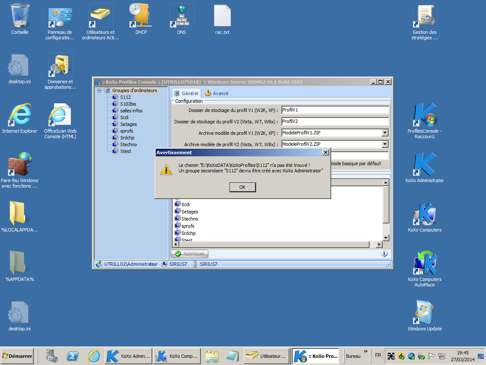486x365 pixels.
Task: Open ProfilesConsole - Raccourci desktop icon
Action: pyautogui.click(x=425, y=121)
